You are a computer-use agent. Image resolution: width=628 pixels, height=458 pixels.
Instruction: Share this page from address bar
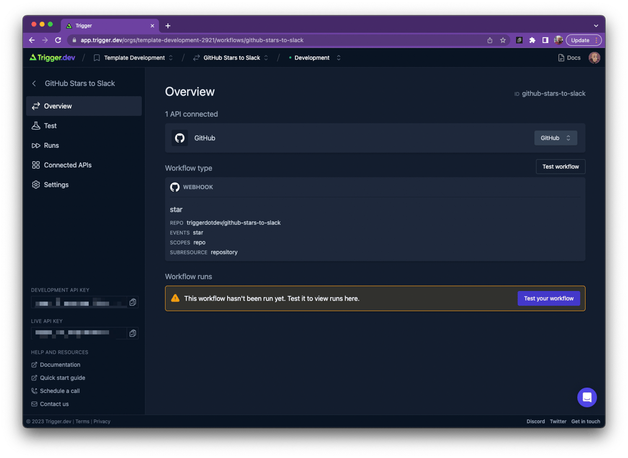489,40
